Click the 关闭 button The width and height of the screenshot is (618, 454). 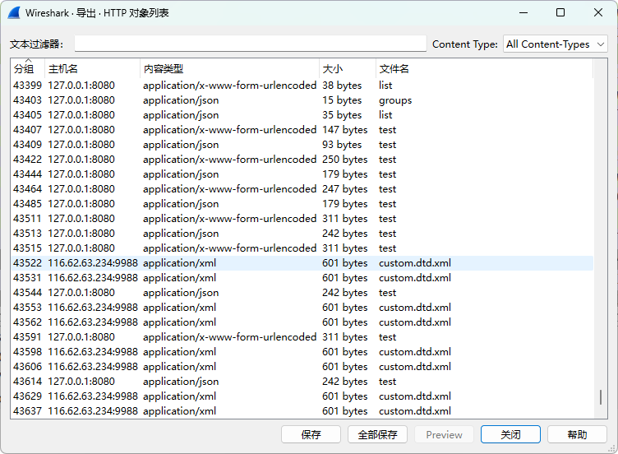pos(510,435)
